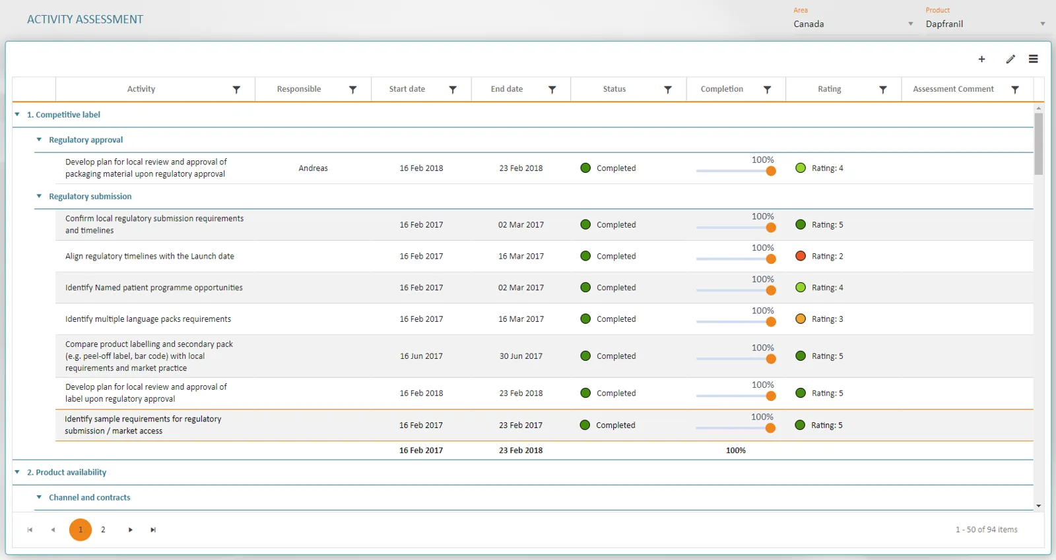
Task: Collapse Regulatory submission subgroup
Action: [39, 196]
